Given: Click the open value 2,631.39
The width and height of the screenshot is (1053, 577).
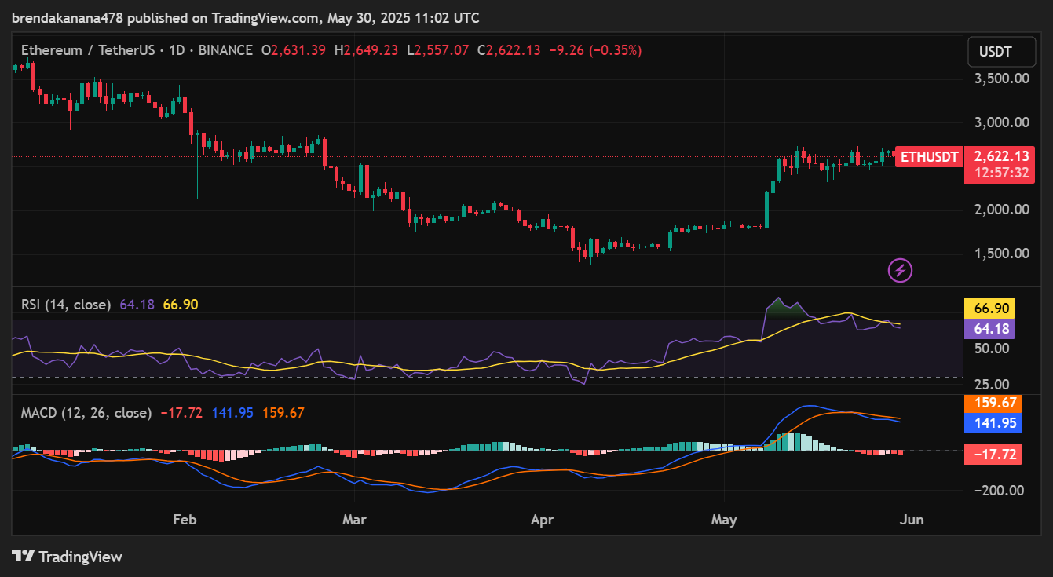Looking at the screenshot, I should pos(299,50).
